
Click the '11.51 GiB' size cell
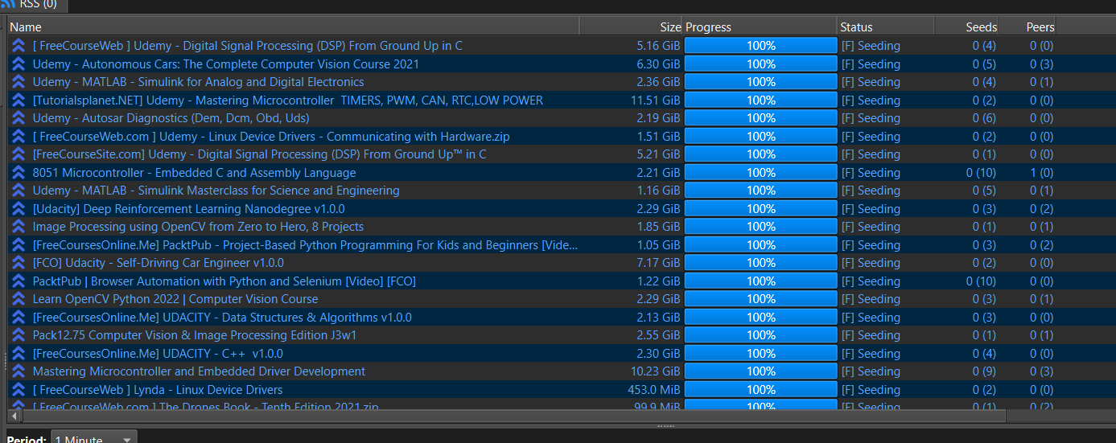[656, 100]
